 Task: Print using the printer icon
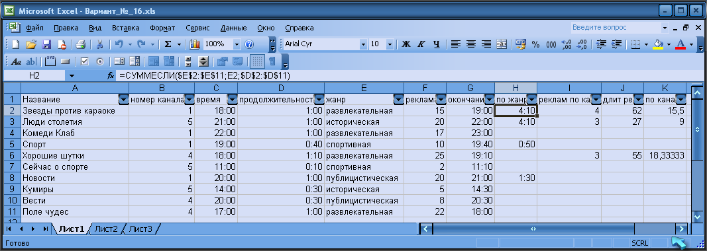point(81,44)
